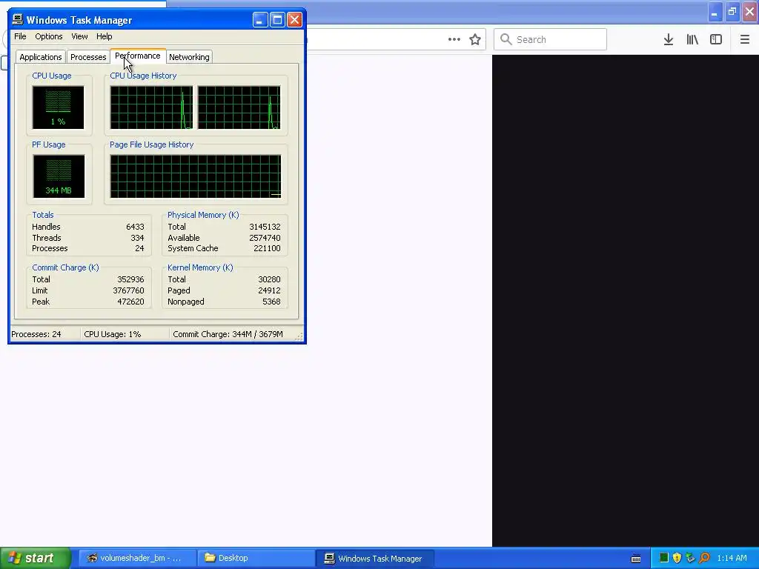The height and width of the screenshot is (569, 759).
Task: Click the keyboard icon on the taskbar
Action: 636,559
